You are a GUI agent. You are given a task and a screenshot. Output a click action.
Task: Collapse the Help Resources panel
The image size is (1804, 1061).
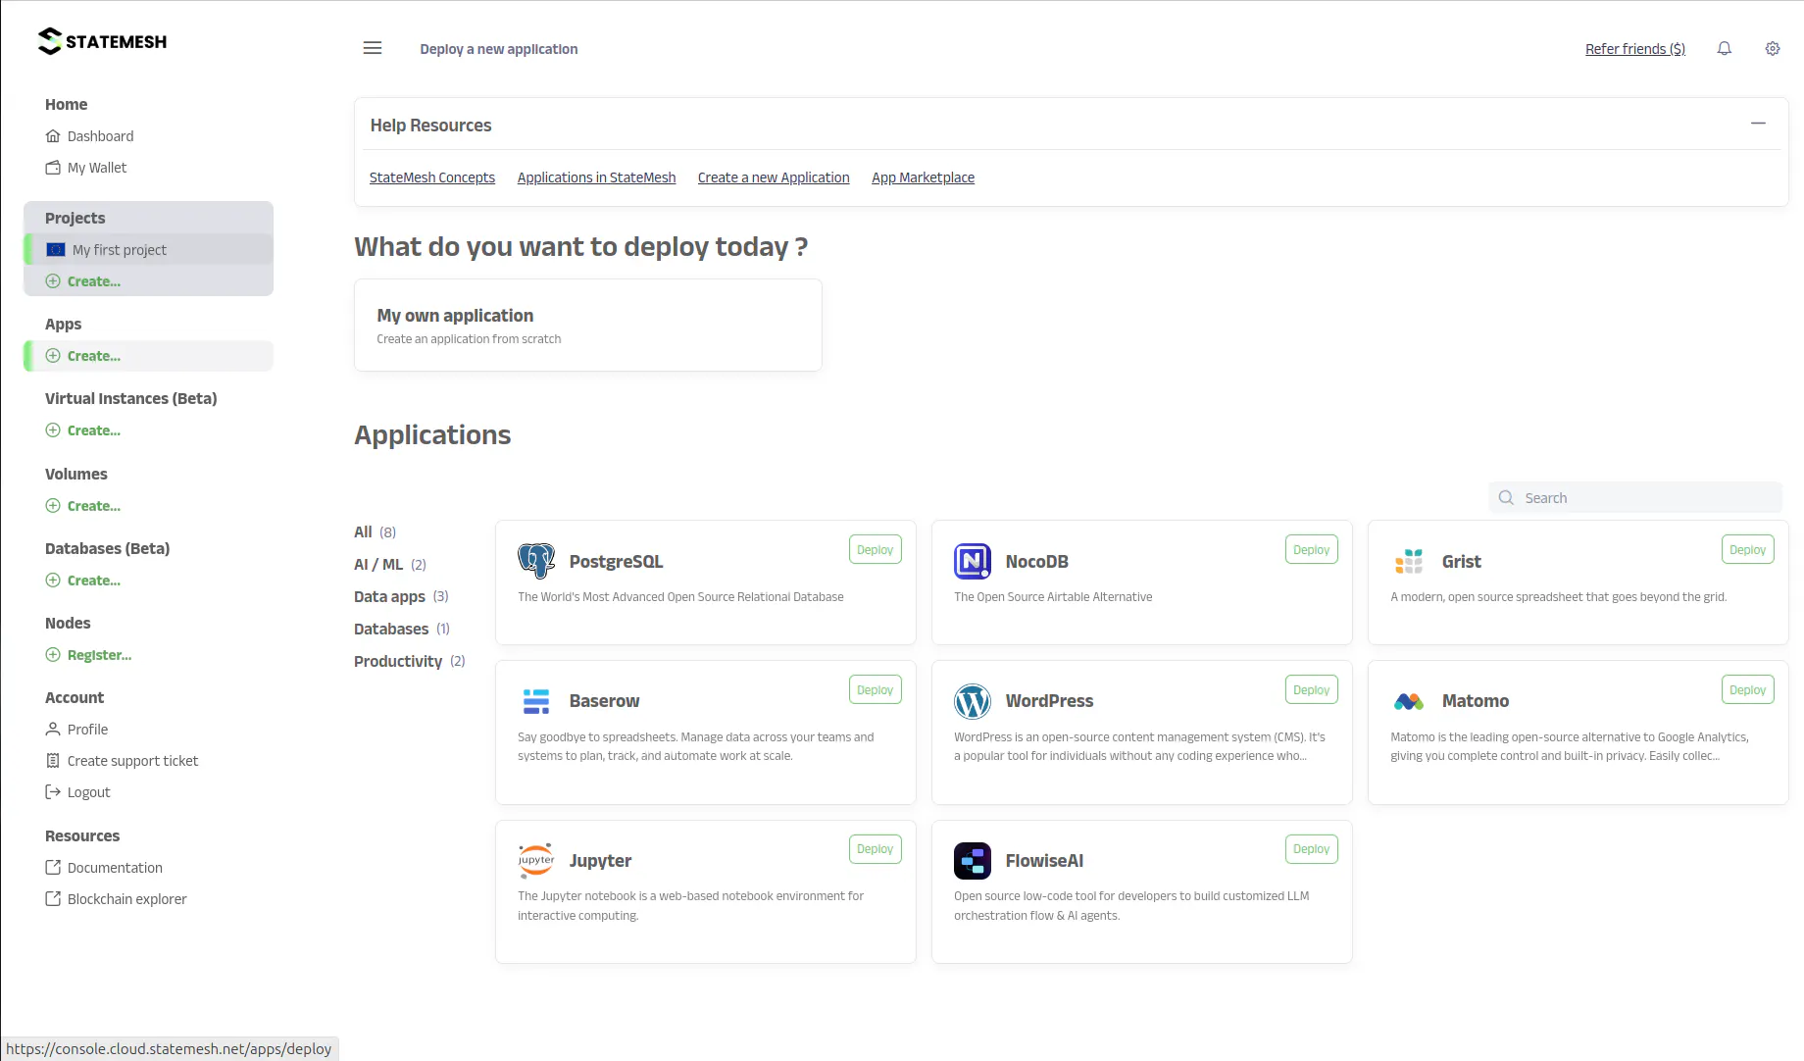coord(1758,124)
